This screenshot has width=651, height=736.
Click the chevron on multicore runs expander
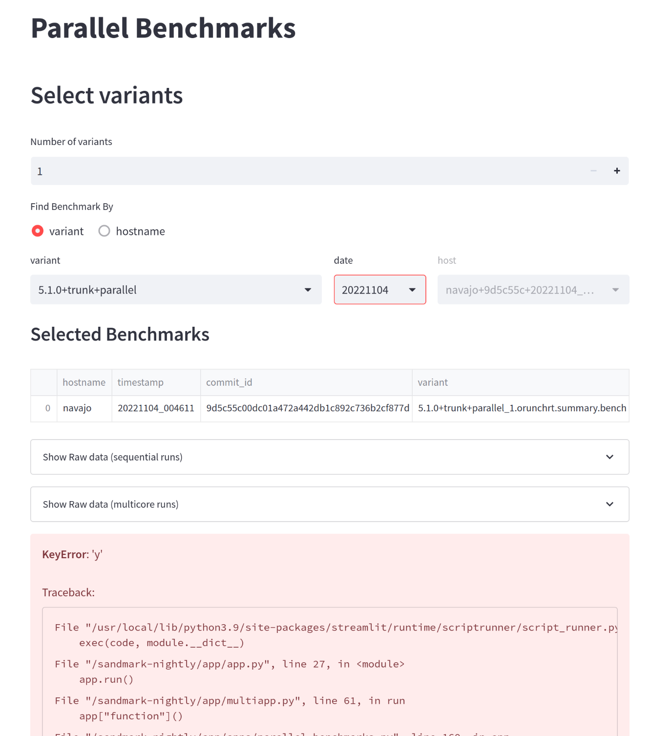609,504
